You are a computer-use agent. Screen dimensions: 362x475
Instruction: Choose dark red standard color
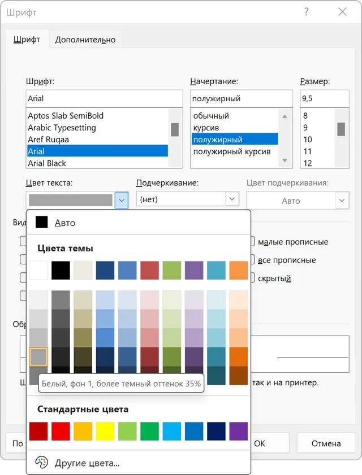[x=38, y=431]
